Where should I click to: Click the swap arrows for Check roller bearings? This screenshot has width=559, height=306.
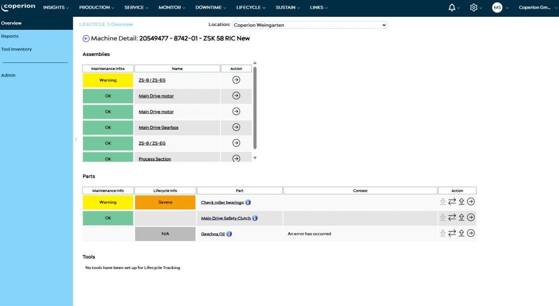pyautogui.click(x=452, y=202)
